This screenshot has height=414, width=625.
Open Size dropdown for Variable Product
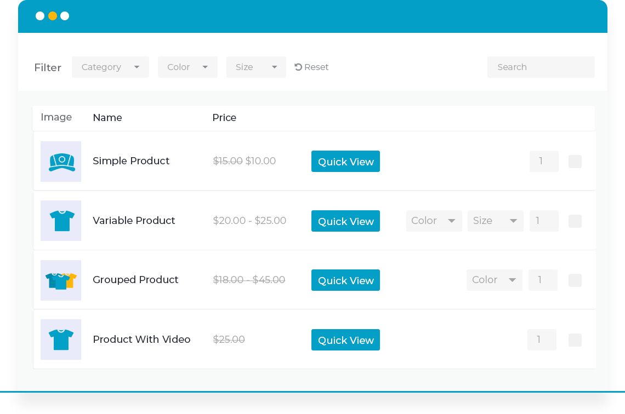[495, 221]
